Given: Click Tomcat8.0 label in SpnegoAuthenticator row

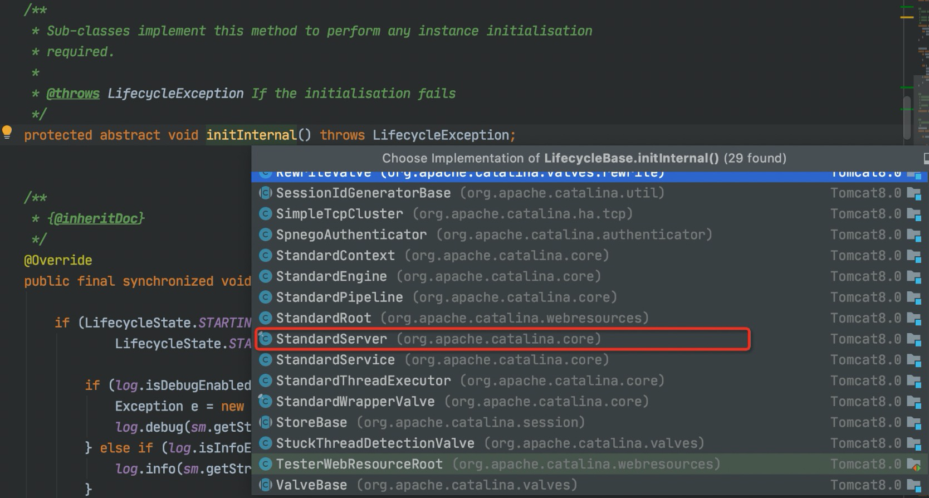Looking at the screenshot, I should click(x=866, y=235).
